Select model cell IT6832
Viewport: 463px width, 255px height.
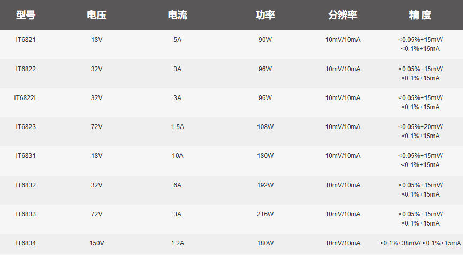(26, 185)
